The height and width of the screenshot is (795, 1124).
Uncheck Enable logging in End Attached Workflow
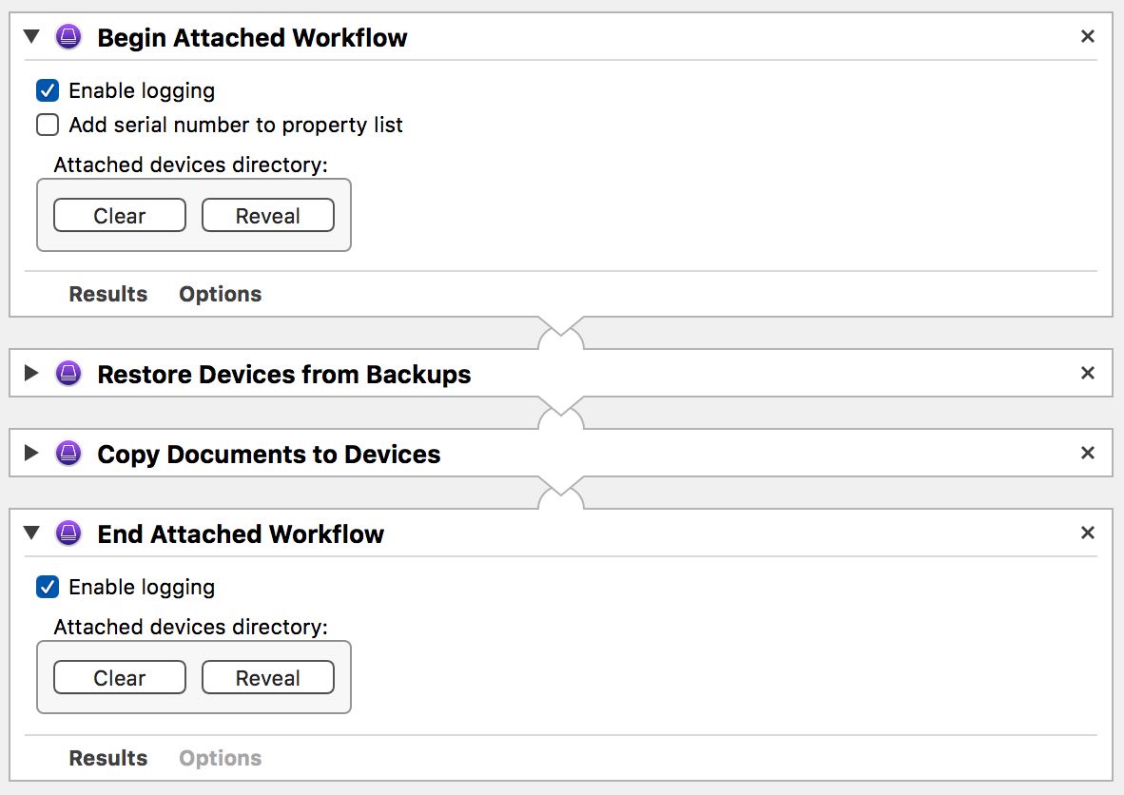pyautogui.click(x=48, y=587)
